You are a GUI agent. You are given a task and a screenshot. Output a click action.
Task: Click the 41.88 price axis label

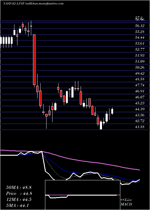click(140, 127)
